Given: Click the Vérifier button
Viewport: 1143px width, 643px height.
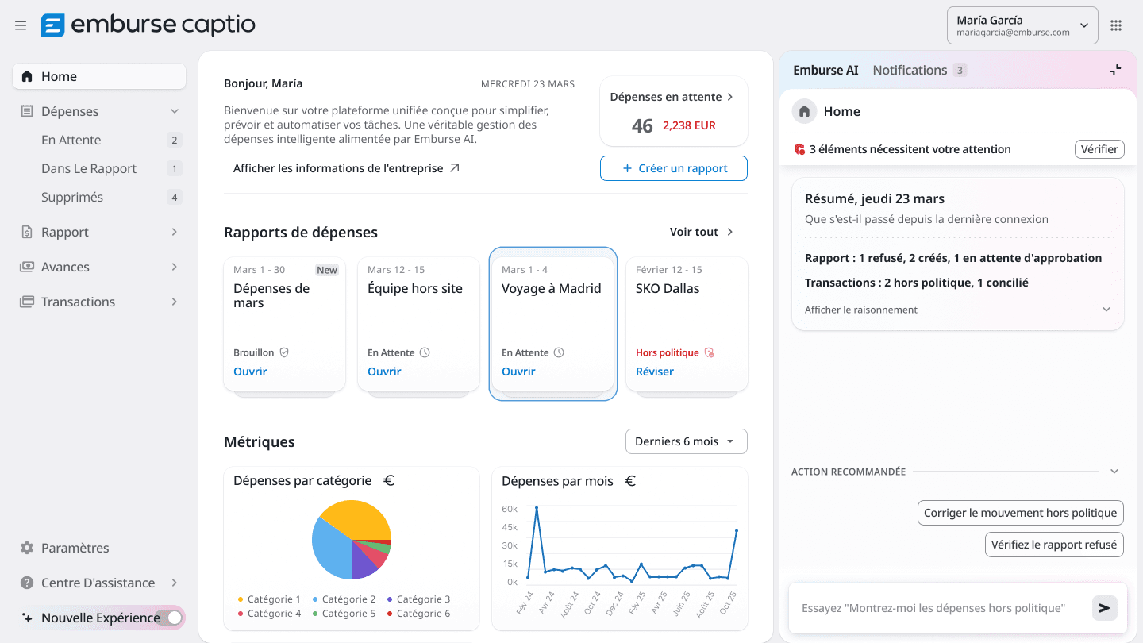Looking at the screenshot, I should pos(1099,149).
